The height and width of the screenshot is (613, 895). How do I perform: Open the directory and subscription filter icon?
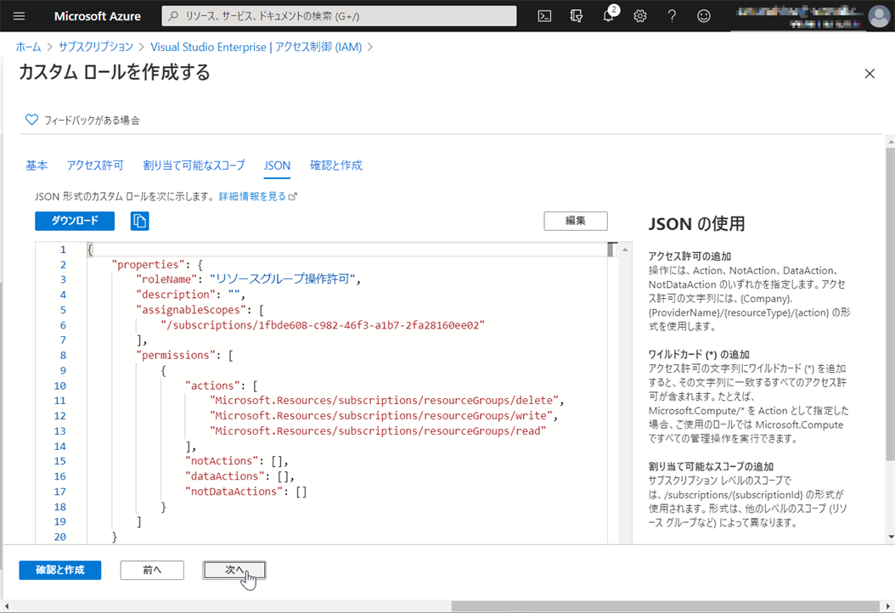coord(577,16)
